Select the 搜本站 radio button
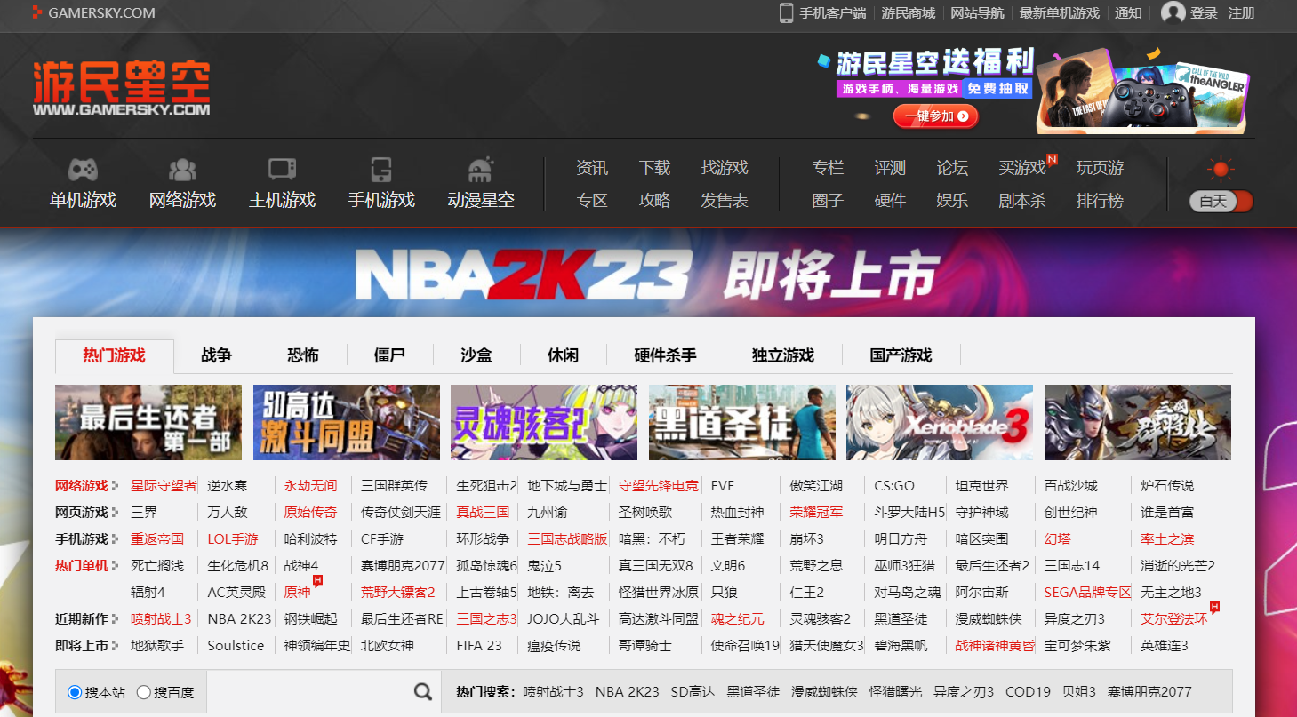The image size is (1297, 717). pos(75,692)
